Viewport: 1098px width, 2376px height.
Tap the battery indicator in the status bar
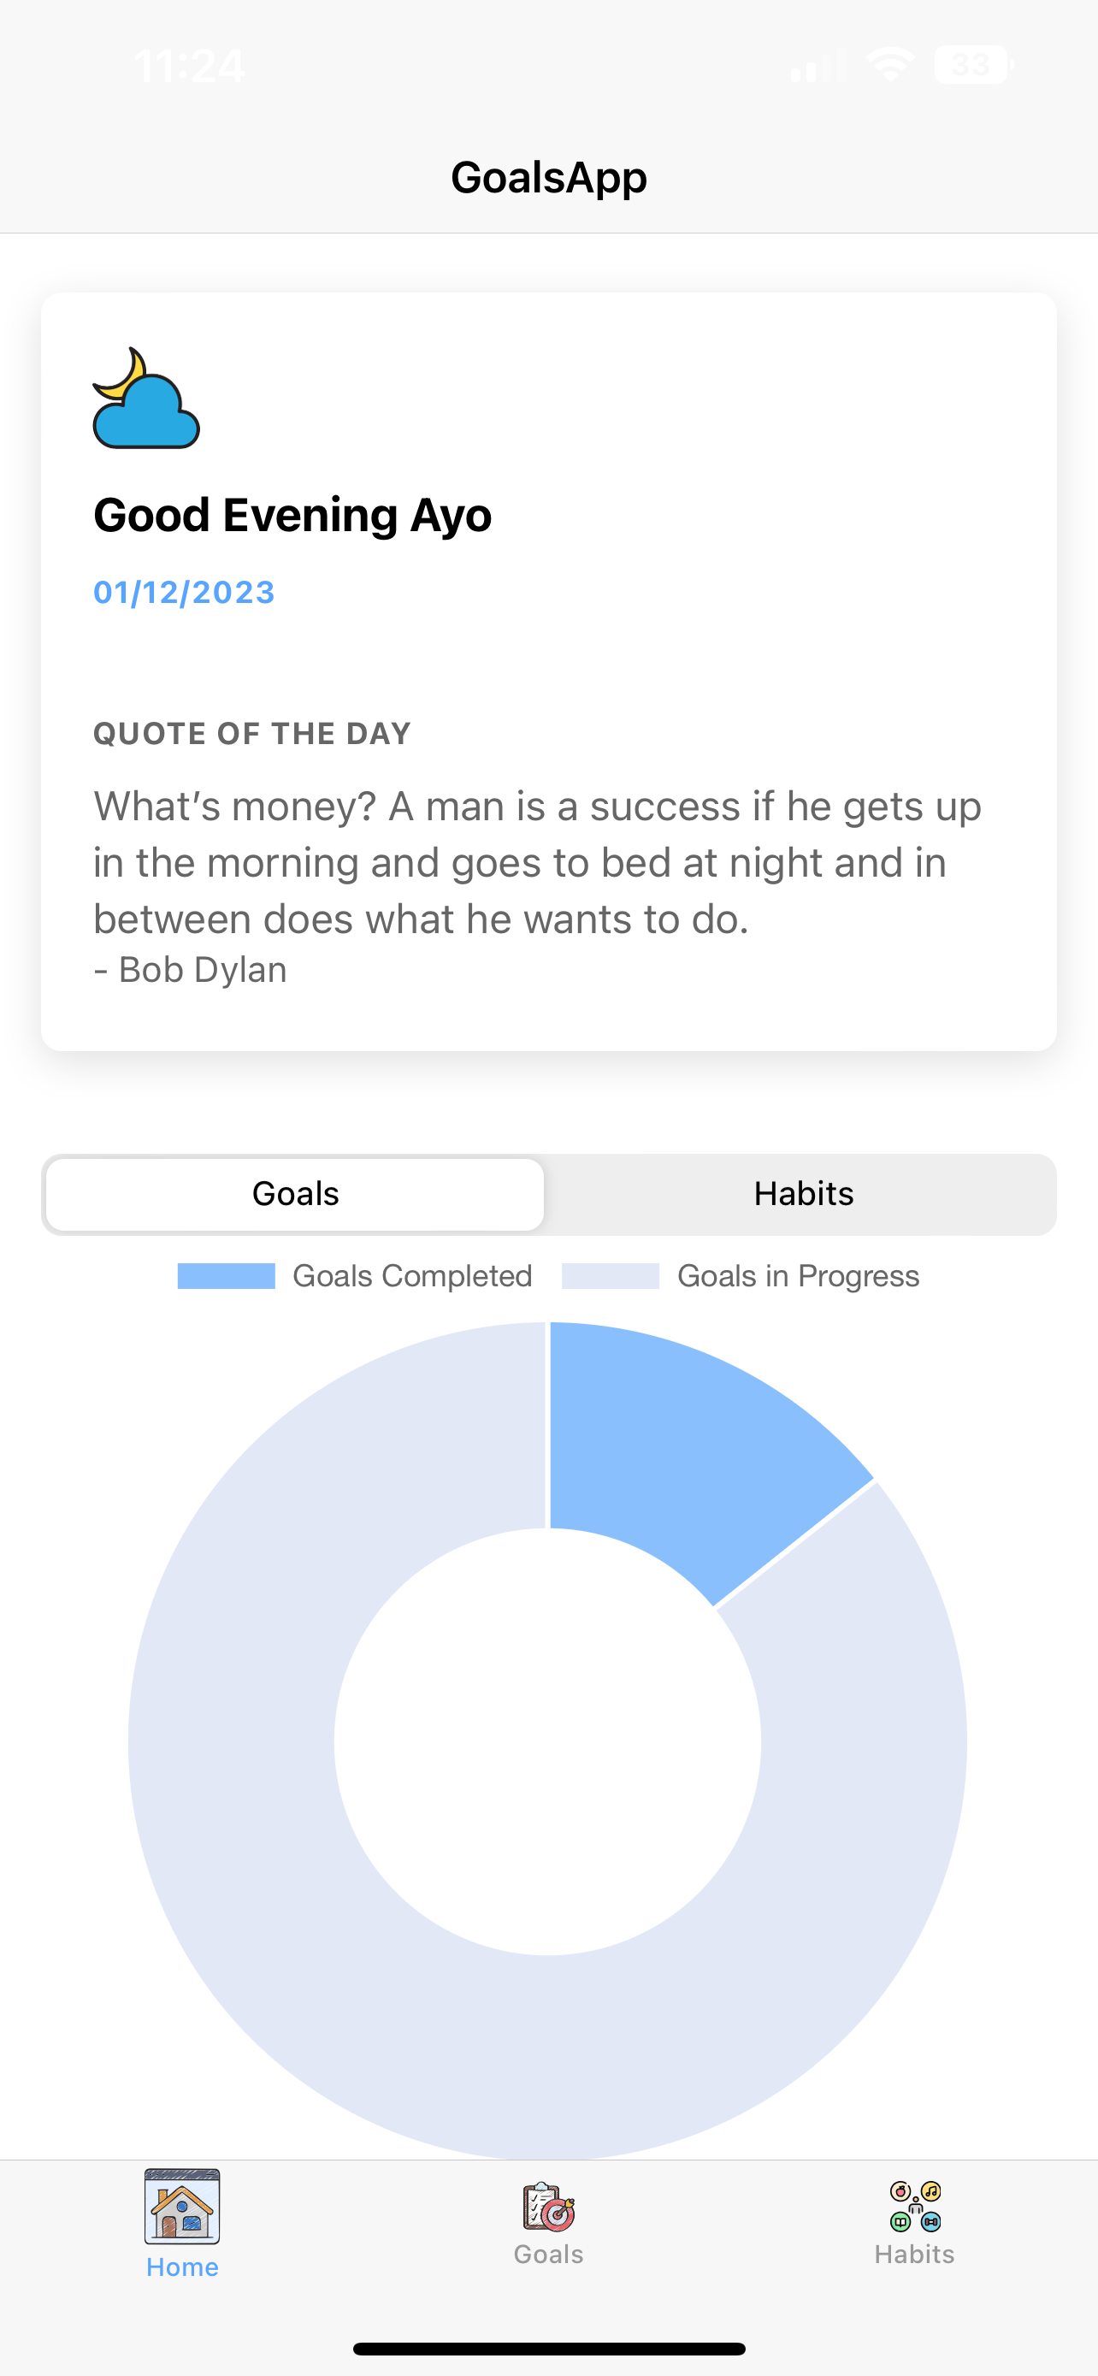pos(971,63)
